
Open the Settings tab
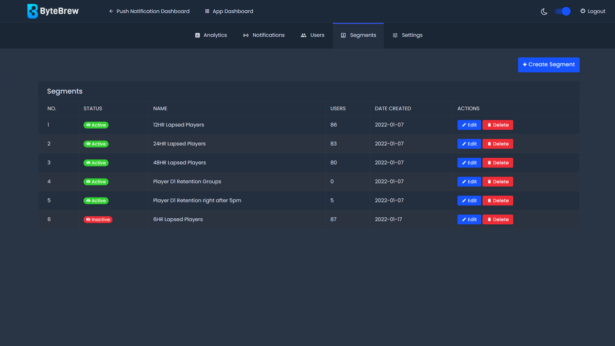[x=407, y=35]
